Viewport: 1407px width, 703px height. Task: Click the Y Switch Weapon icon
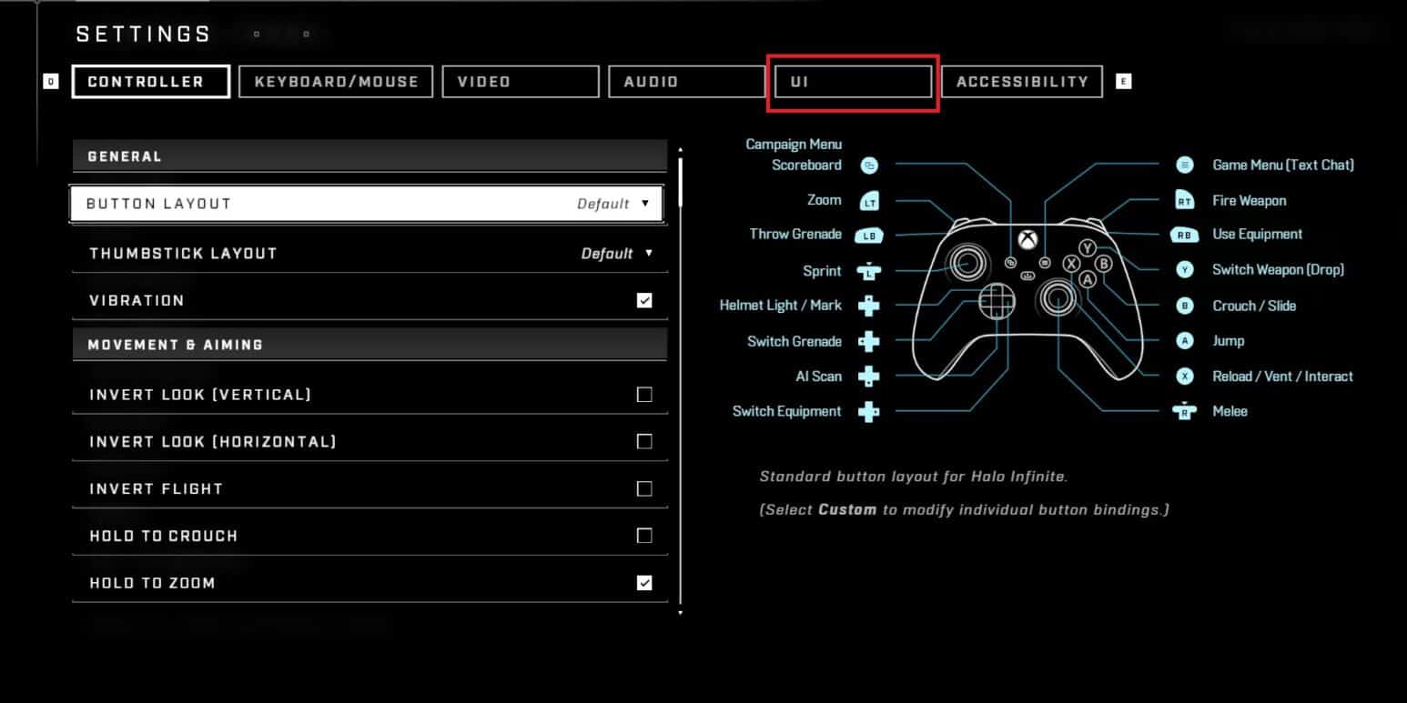pyautogui.click(x=1184, y=269)
